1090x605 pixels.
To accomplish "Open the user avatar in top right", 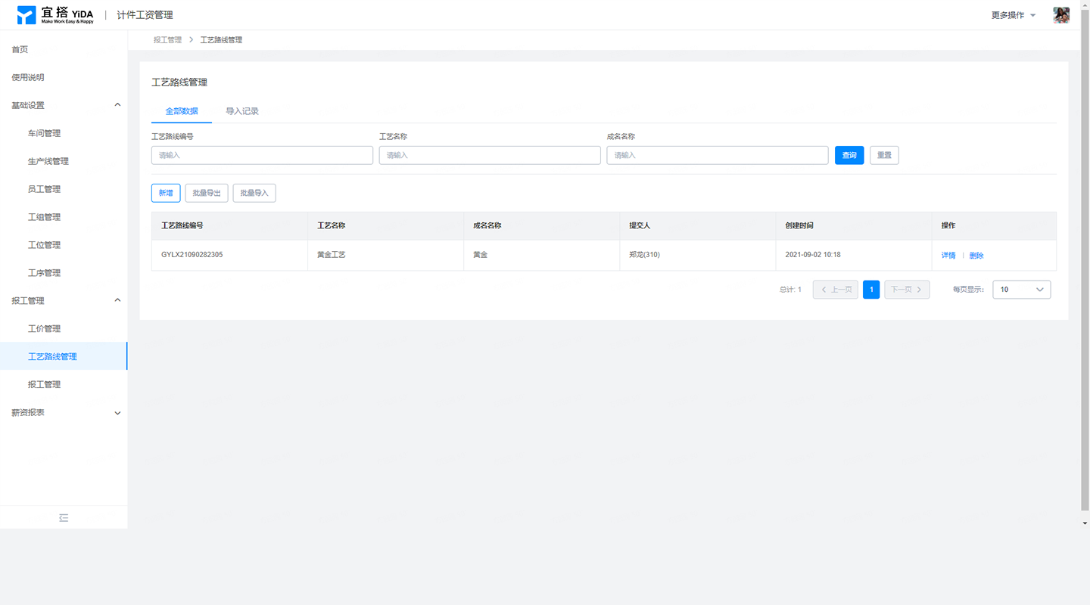I will (x=1061, y=15).
